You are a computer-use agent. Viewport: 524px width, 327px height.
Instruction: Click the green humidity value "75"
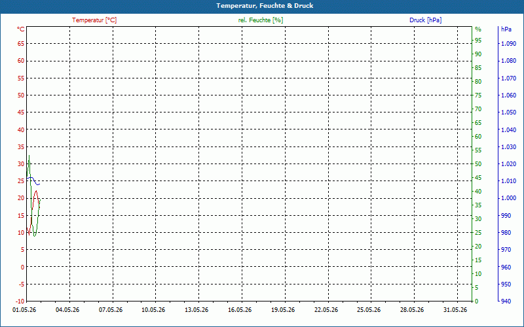(x=478, y=95)
